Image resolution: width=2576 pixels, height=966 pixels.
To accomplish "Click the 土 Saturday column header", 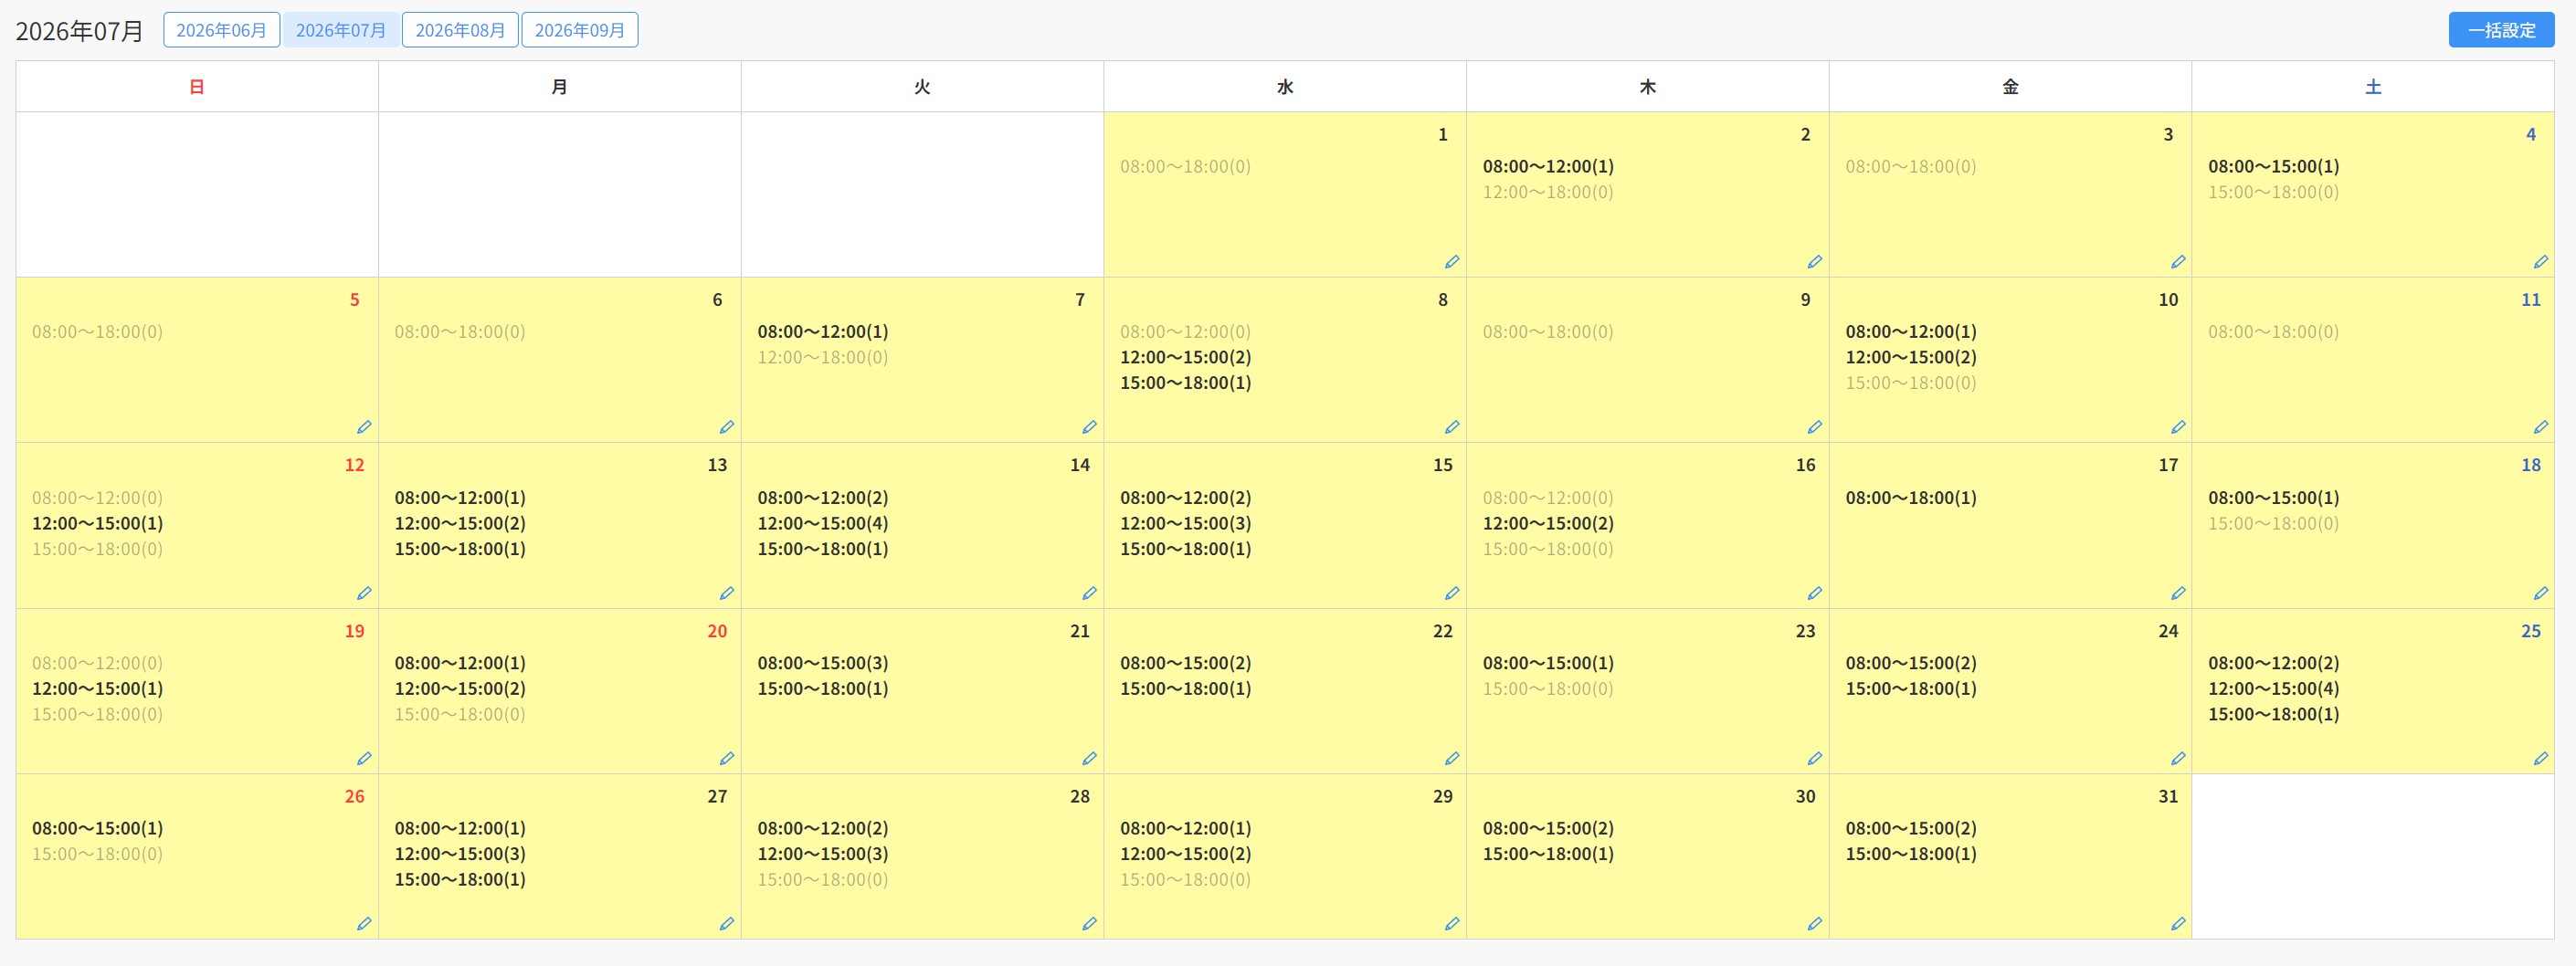I will point(2373,87).
